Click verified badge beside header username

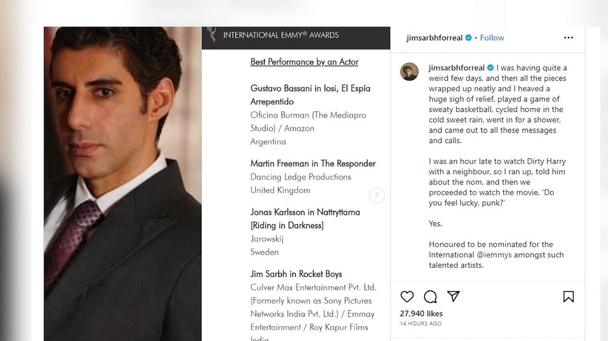pos(469,38)
